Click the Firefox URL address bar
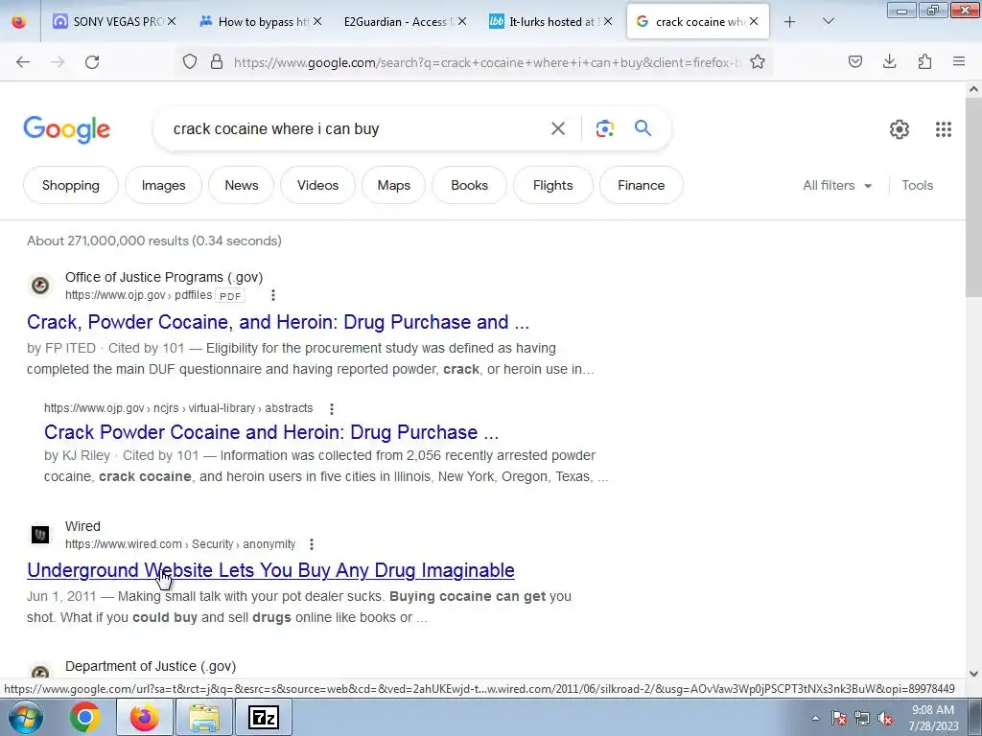982x736 pixels. 487,62
